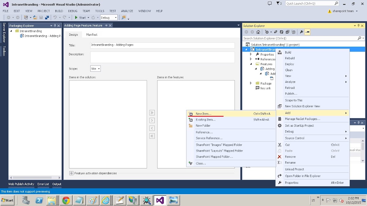Expand the Properties node in Solution Explorer
This screenshot has height=206, width=367.
[x=251, y=54]
